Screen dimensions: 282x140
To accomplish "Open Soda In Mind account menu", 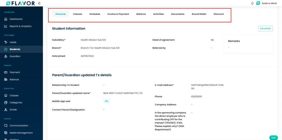I will [x=266, y=3].
